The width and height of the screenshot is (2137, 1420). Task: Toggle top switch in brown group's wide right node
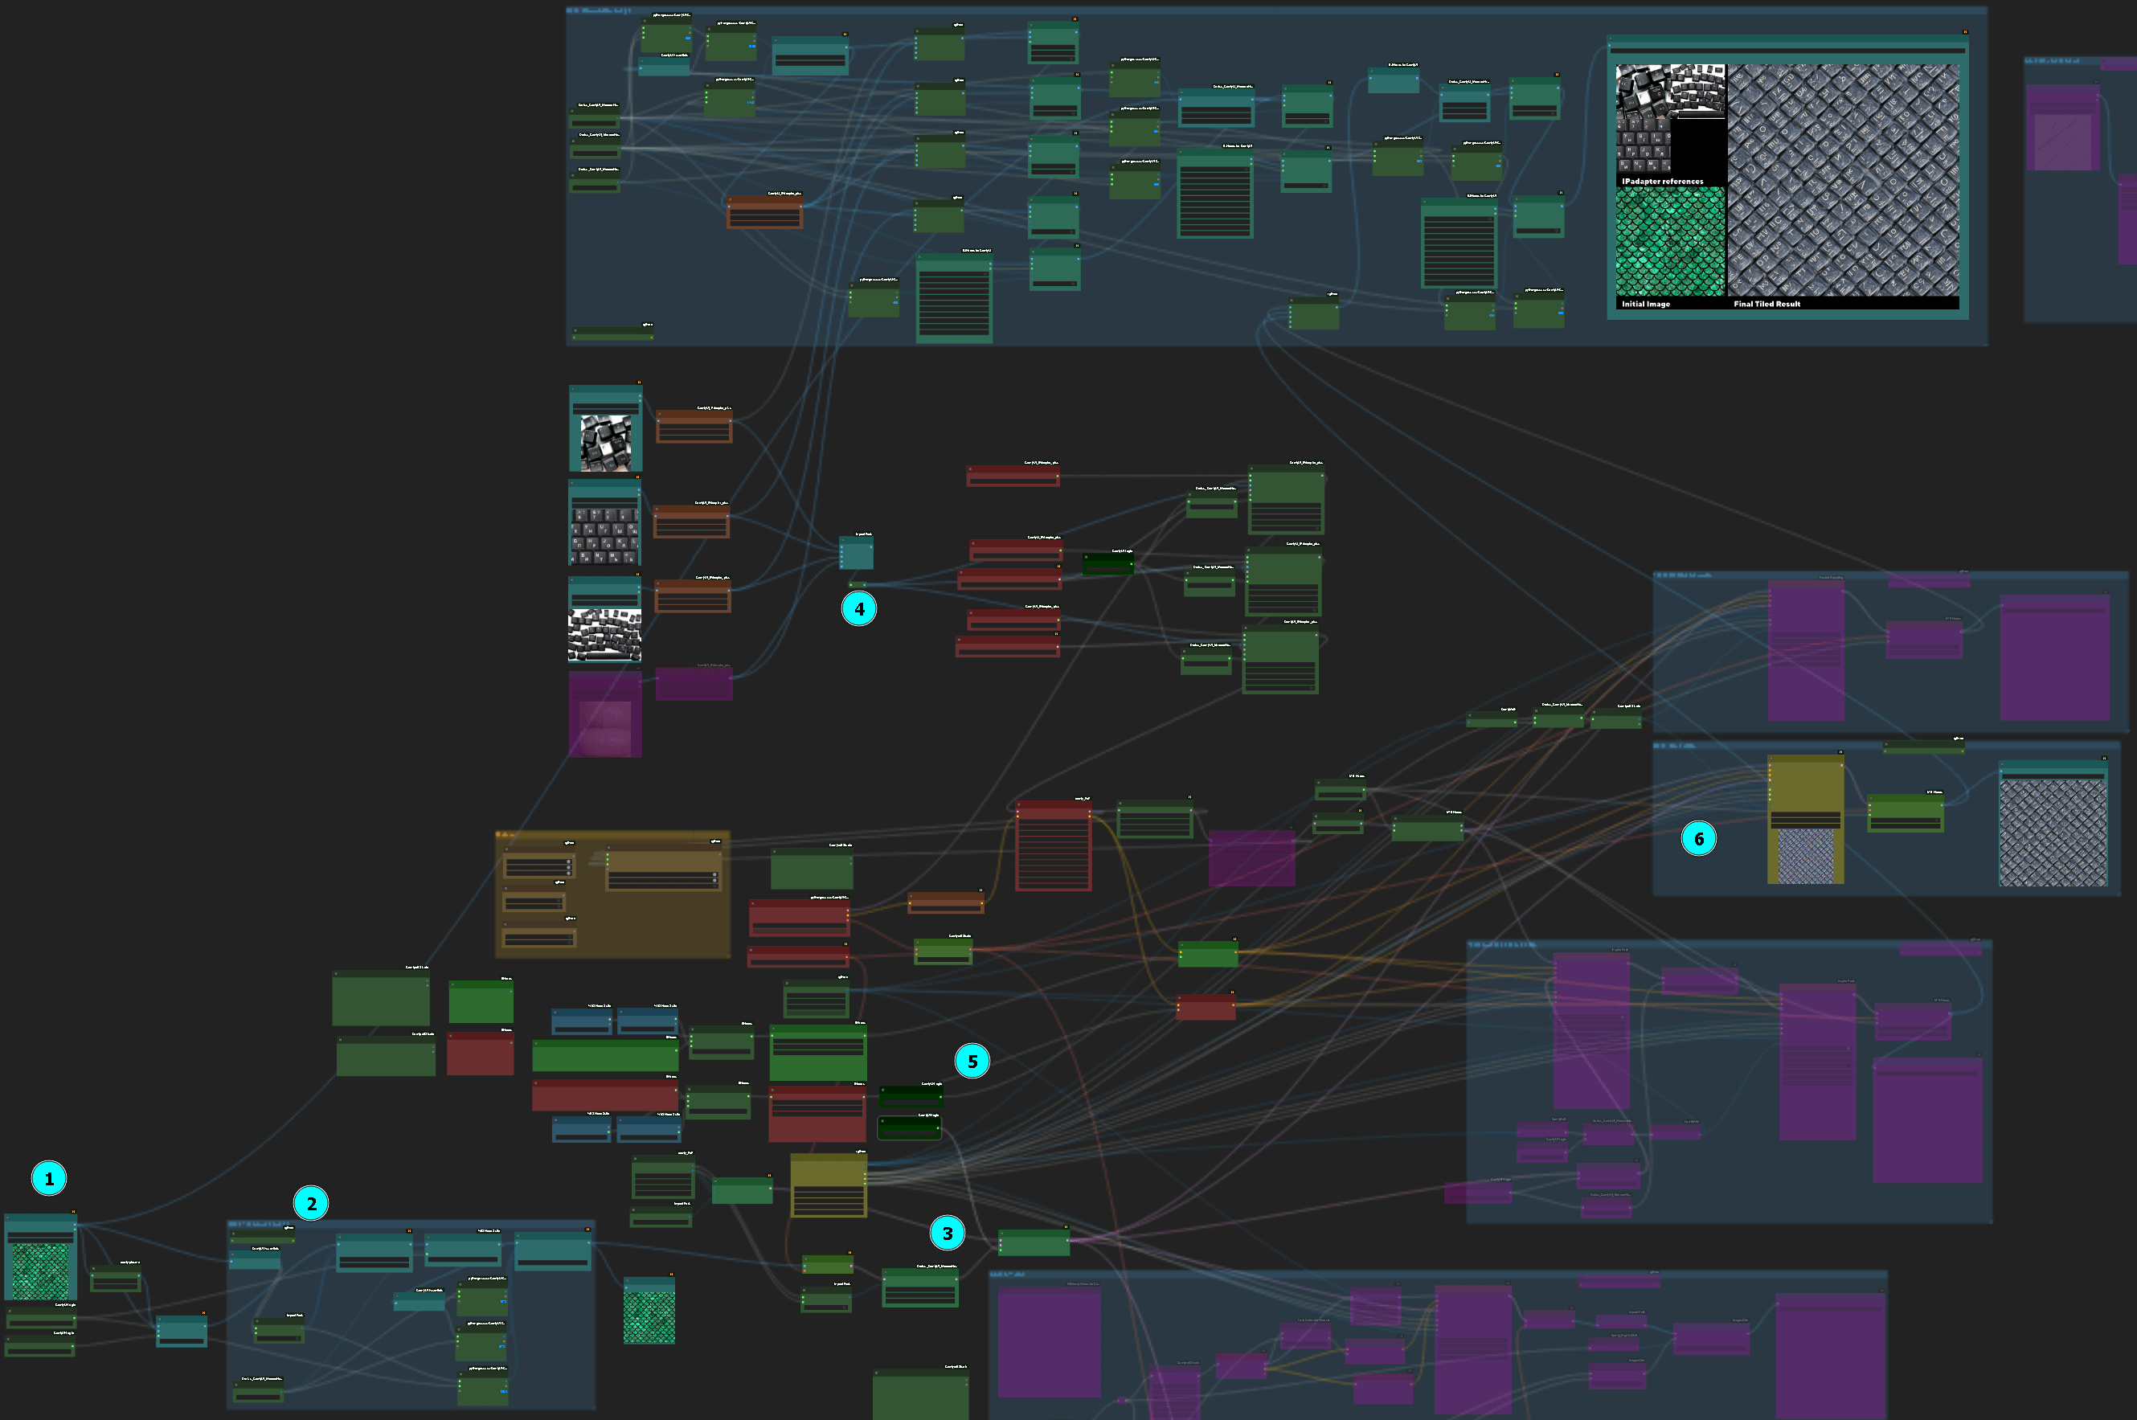715,875
